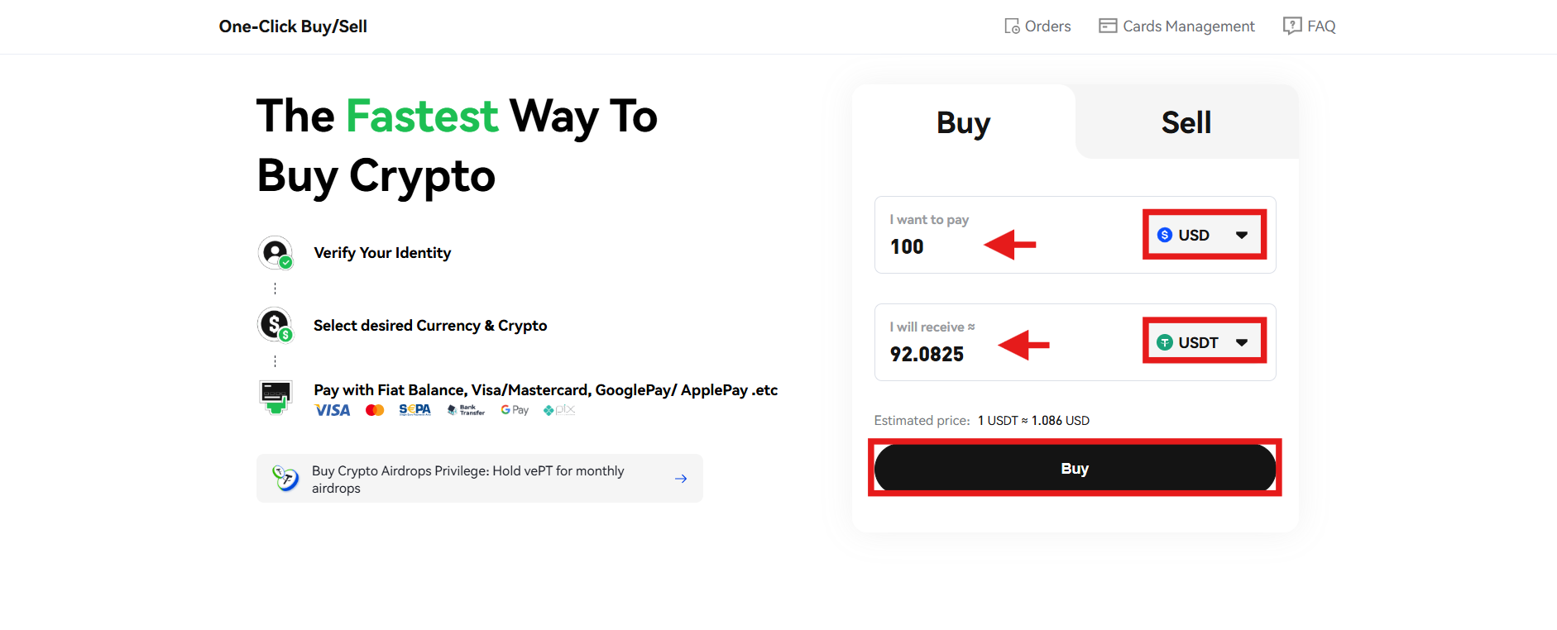Open the One-Click Buy/Sell page title link
Image resolution: width=1557 pixels, height=630 pixels.
coord(293,26)
